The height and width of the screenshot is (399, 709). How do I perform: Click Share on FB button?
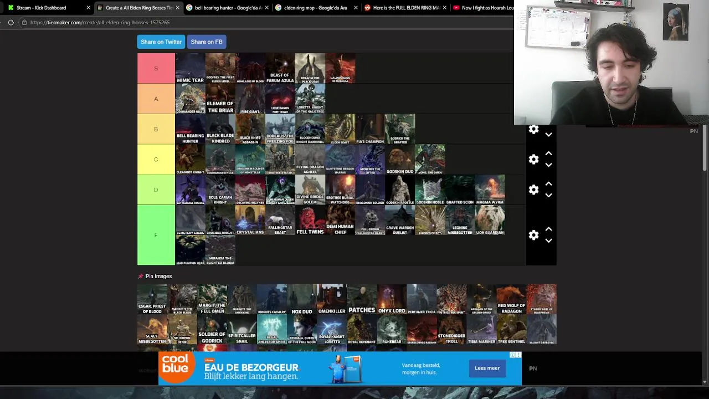(x=207, y=42)
